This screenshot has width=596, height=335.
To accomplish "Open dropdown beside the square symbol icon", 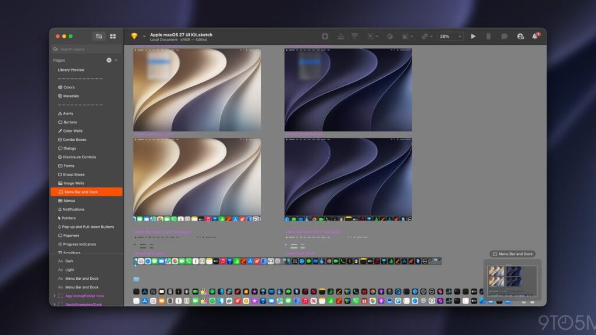I will [x=412, y=37].
